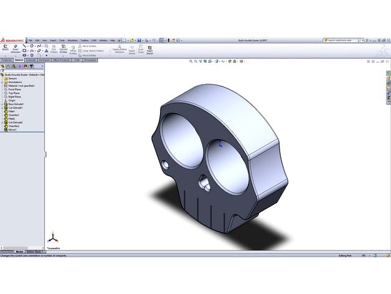Screen dimensions: 391x294
Task: Select the Smart Dimension tool
Action: tap(16, 49)
